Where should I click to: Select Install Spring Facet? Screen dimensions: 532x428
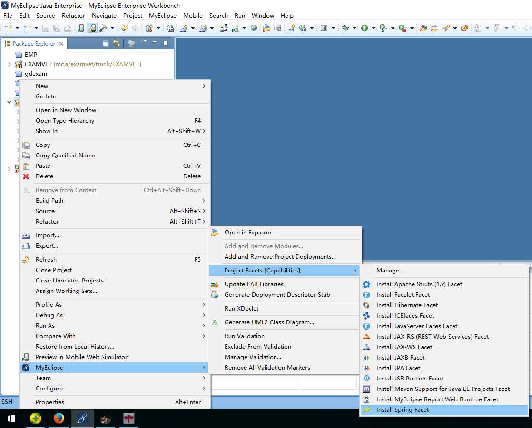(444, 409)
